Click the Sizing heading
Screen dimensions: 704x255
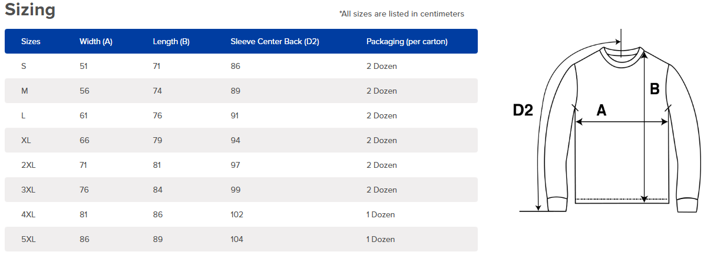point(29,9)
